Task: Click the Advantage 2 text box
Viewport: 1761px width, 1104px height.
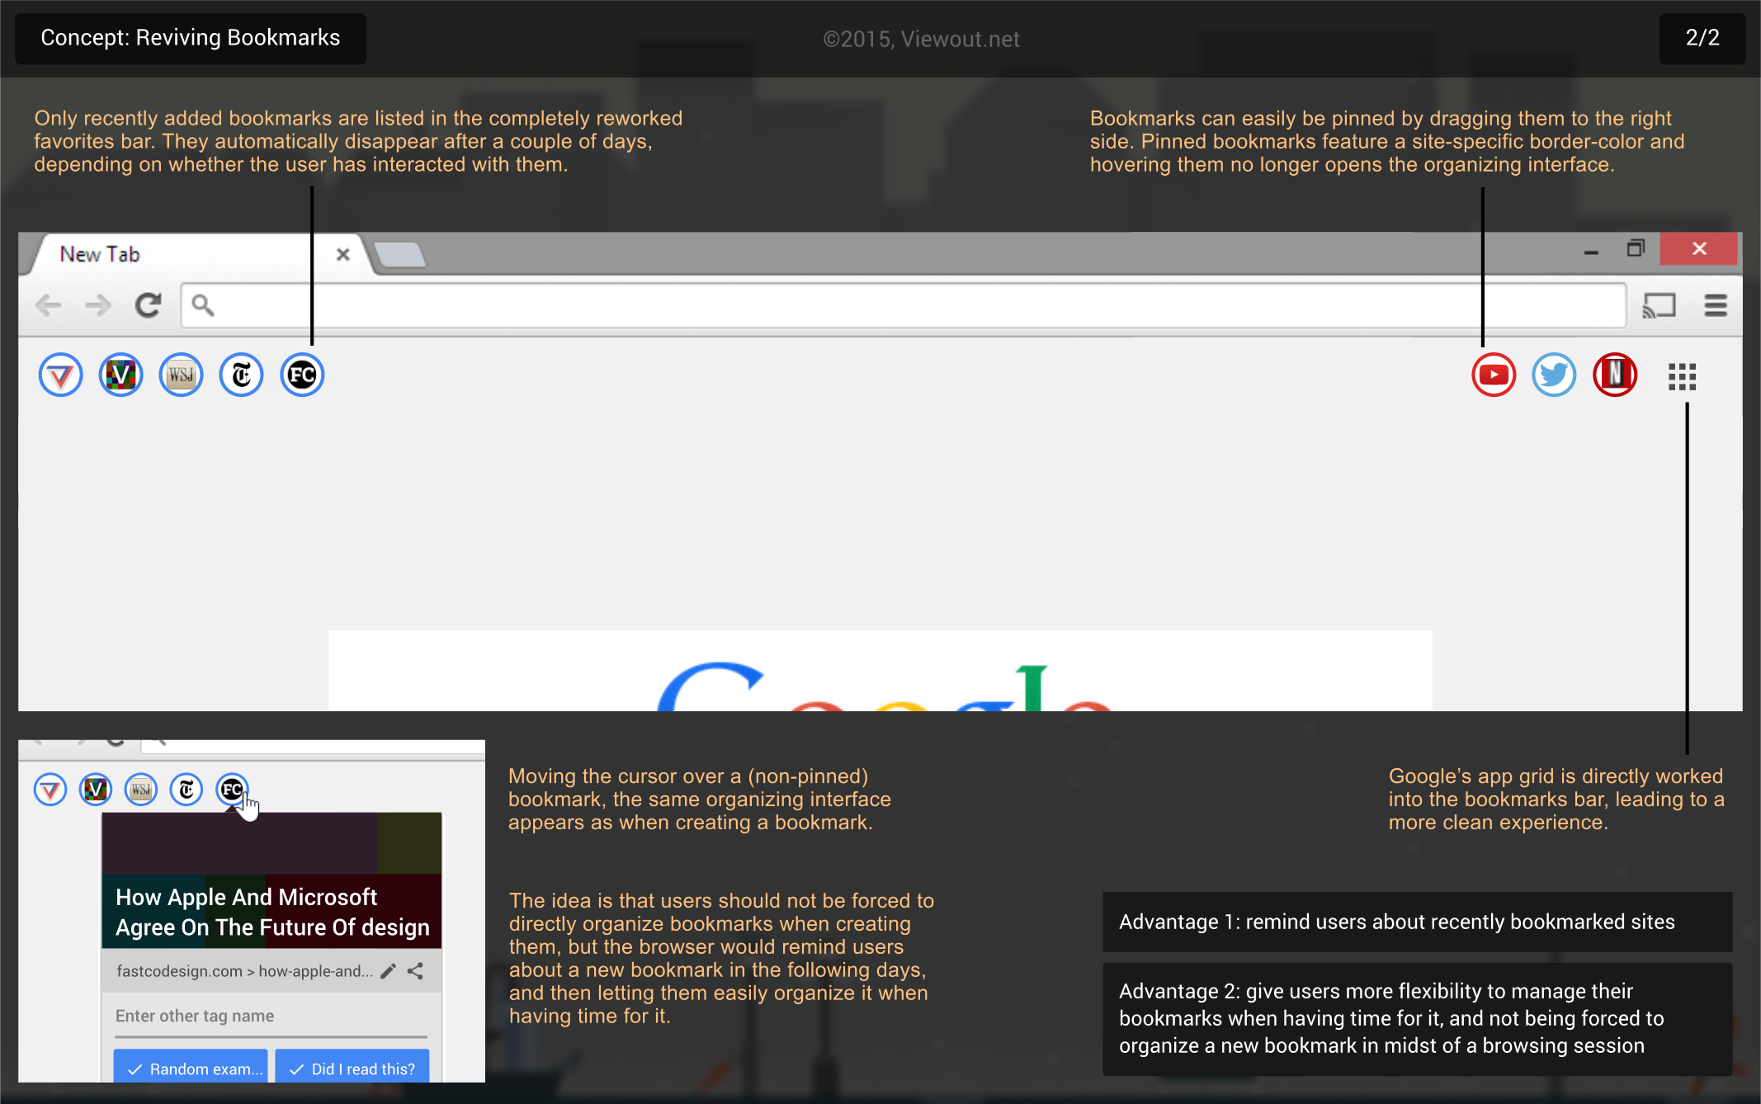Action: [x=1417, y=1019]
